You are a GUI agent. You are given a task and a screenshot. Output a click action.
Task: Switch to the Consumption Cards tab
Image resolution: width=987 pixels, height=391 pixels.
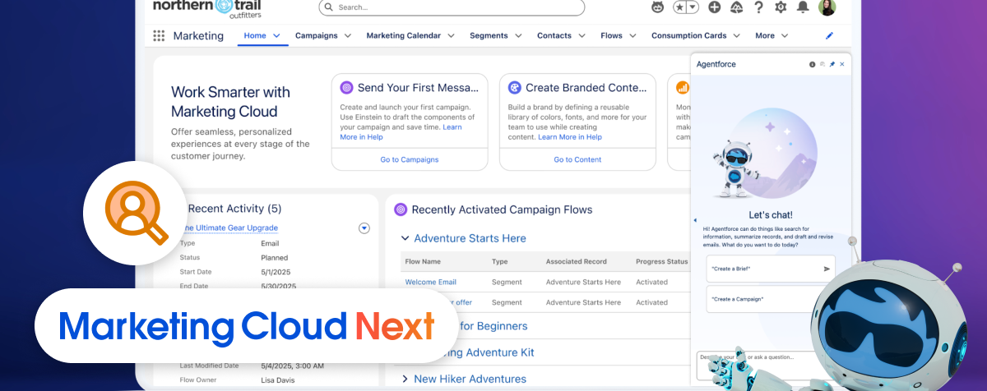click(x=689, y=36)
